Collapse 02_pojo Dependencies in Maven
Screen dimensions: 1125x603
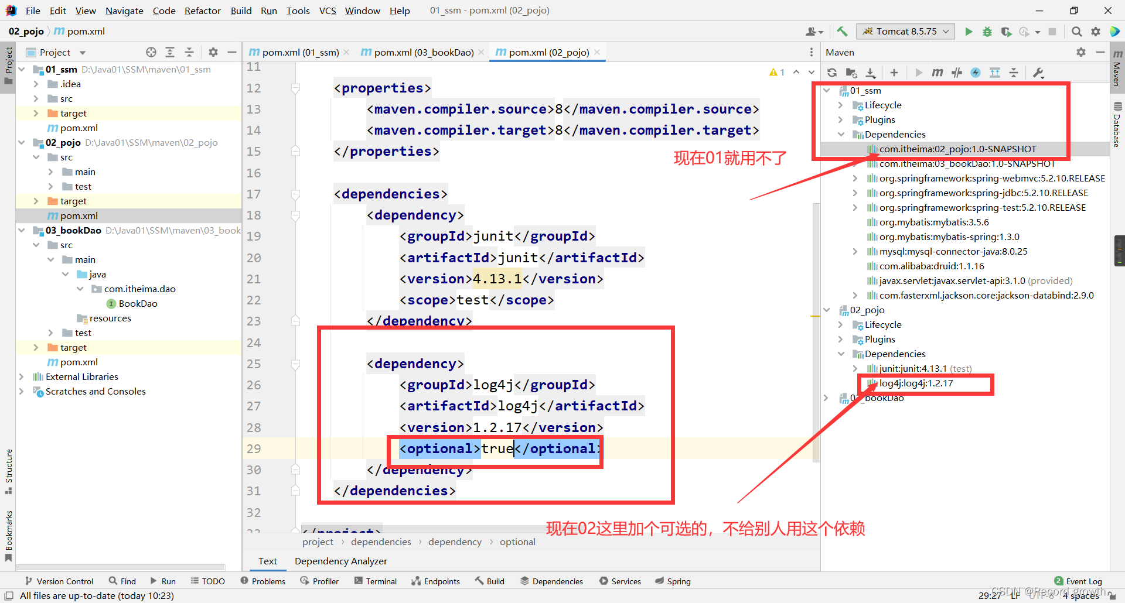(x=841, y=354)
